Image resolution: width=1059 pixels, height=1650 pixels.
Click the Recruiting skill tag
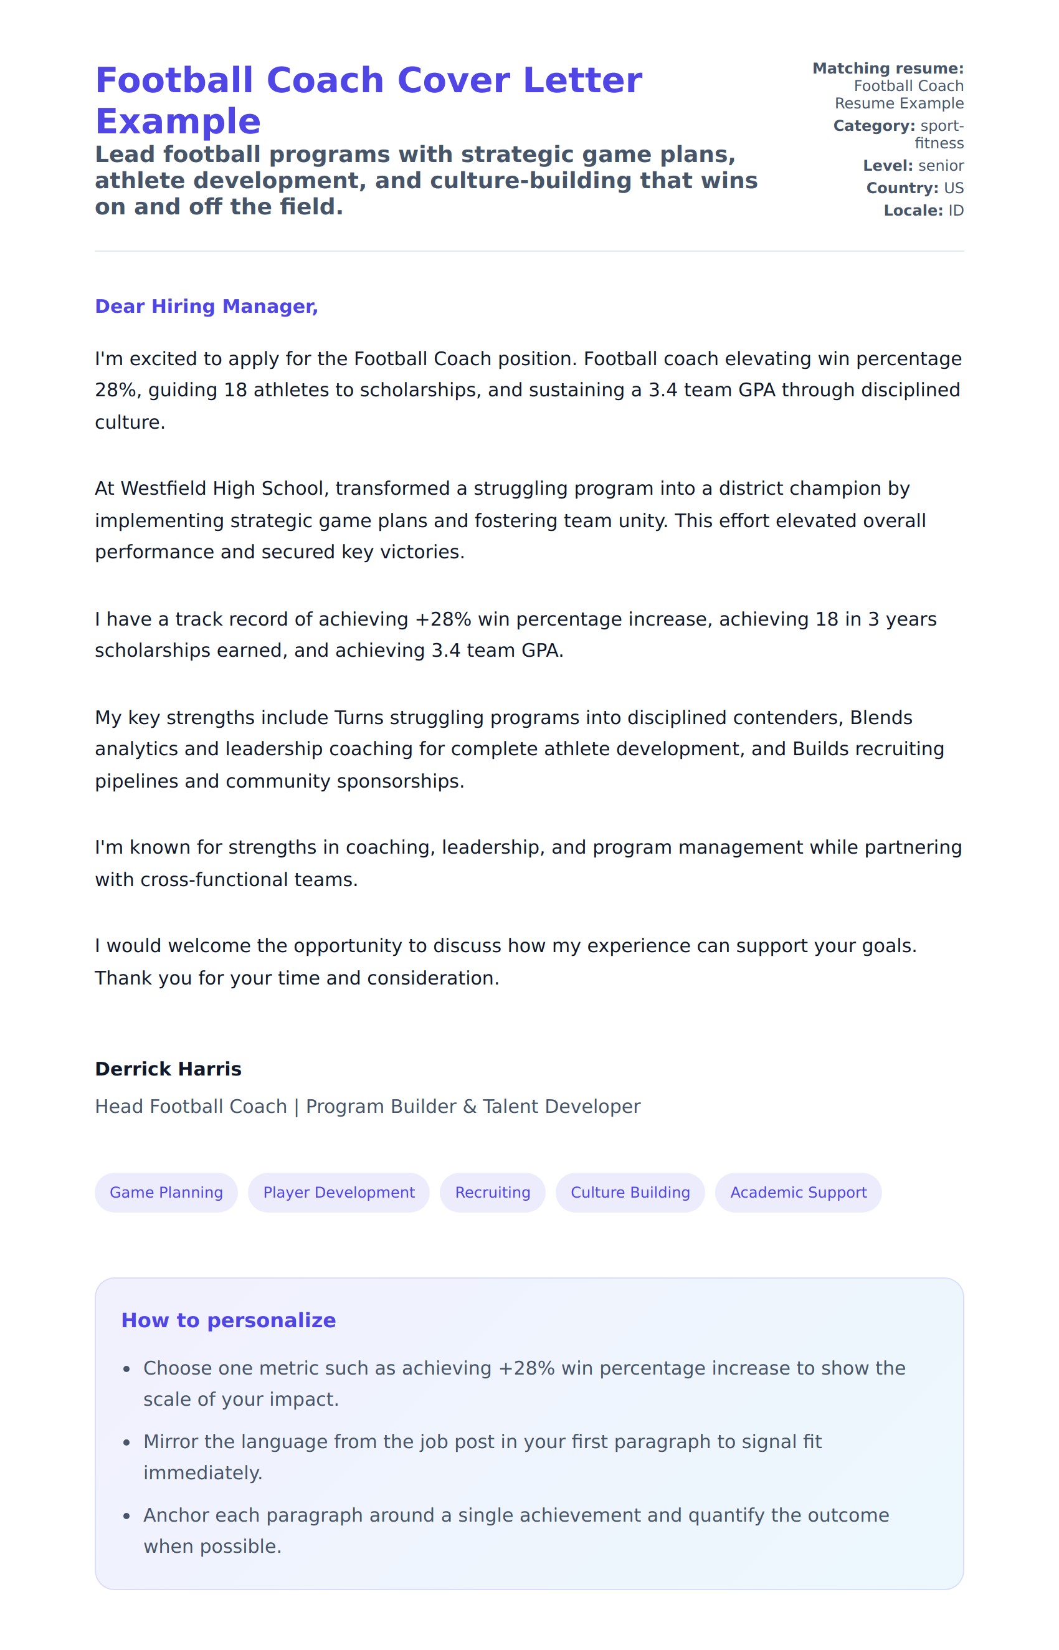(492, 1192)
